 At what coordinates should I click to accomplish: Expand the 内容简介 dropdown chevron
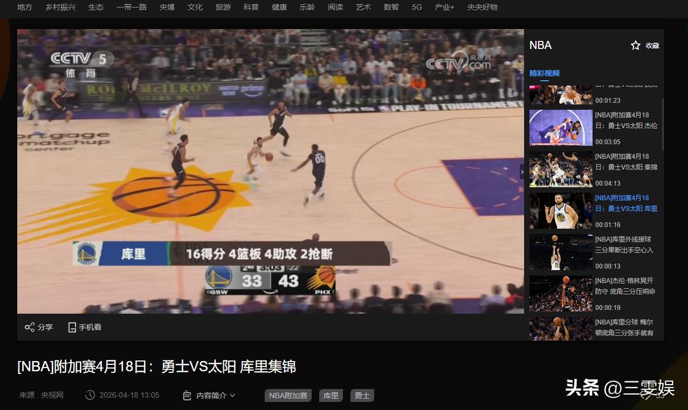pyautogui.click(x=233, y=395)
